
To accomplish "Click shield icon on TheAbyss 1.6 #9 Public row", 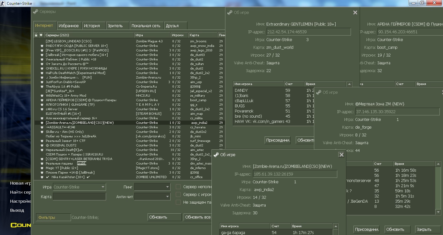I will pos(42,87).
